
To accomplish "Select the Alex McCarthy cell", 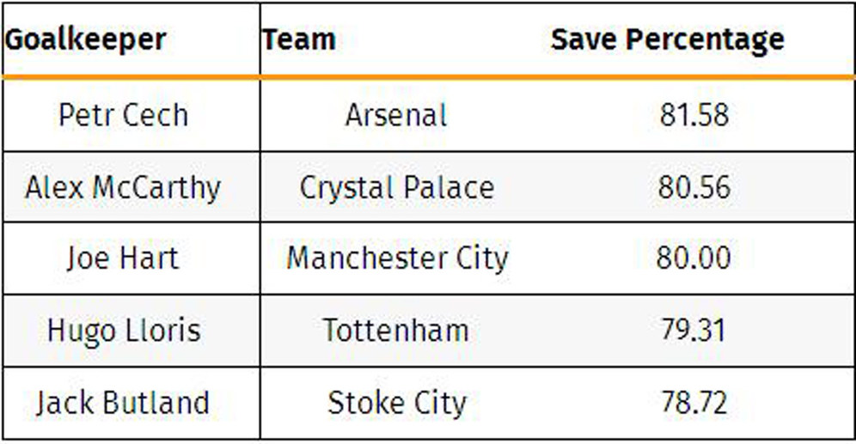I will click(123, 187).
